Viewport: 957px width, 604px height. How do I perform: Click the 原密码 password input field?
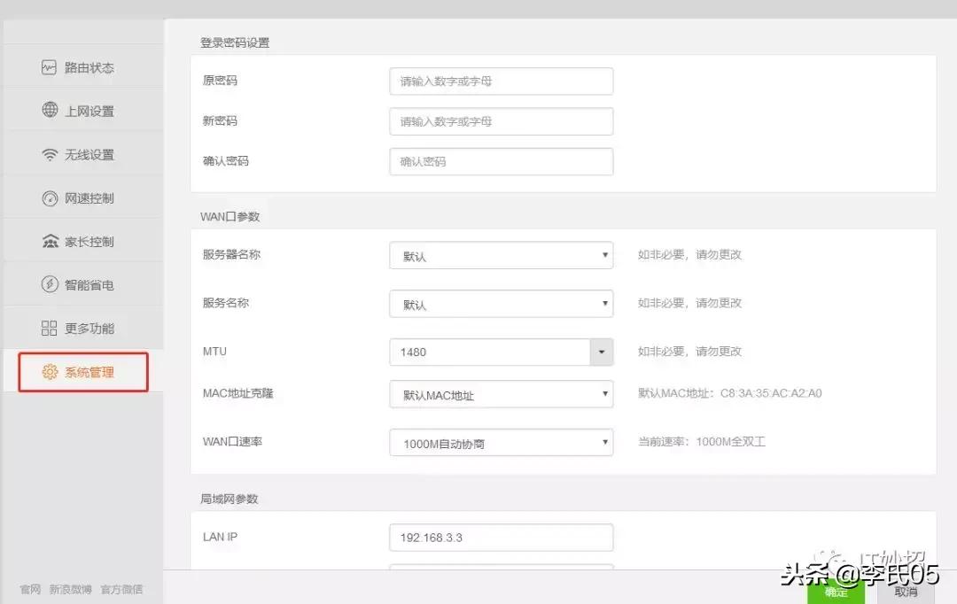pyautogui.click(x=501, y=81)
